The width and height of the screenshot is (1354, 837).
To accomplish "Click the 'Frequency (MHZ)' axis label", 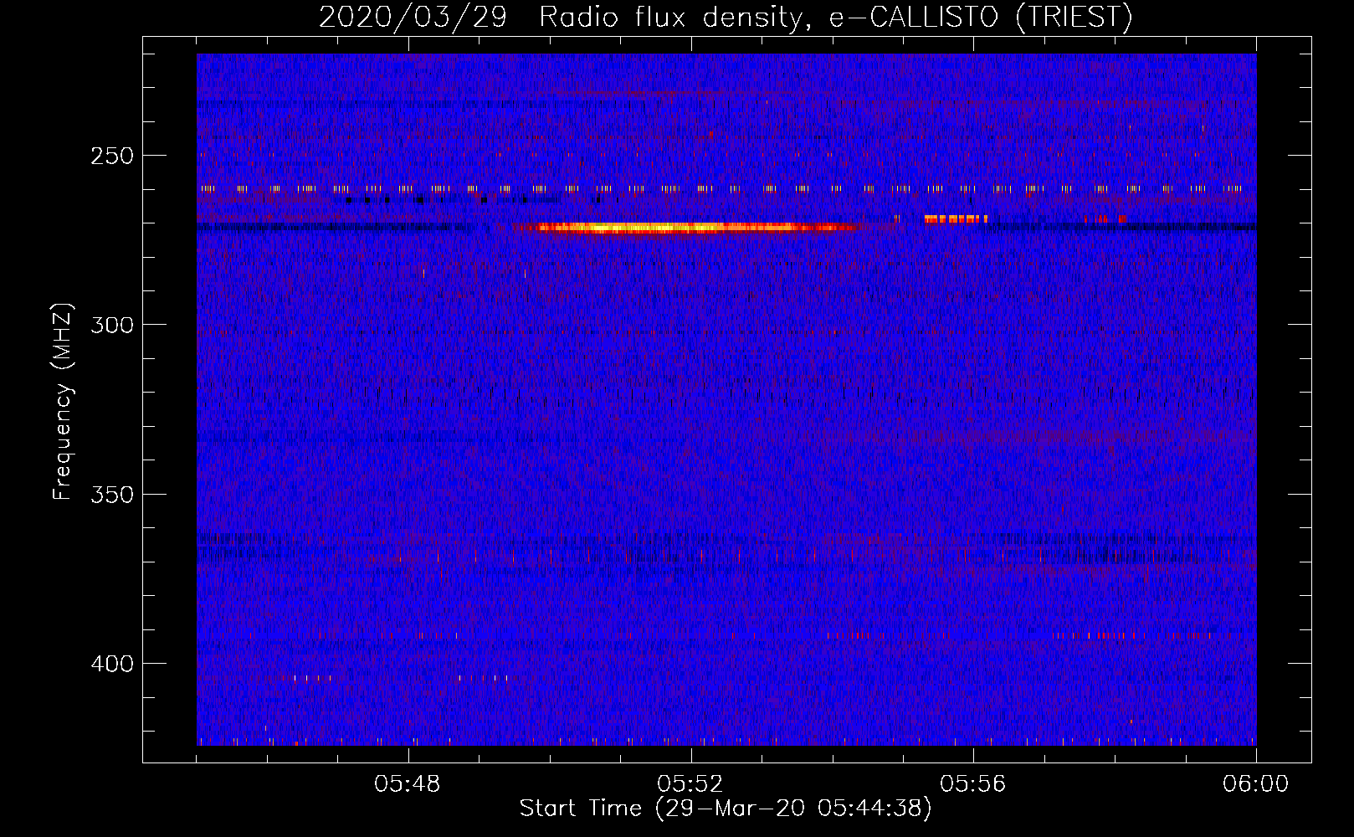I will point(63,402).
